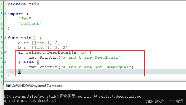The height and width of the screenshot is (105, 186).
Task: Collapse the else block fold marker
Action: (5, 62)
